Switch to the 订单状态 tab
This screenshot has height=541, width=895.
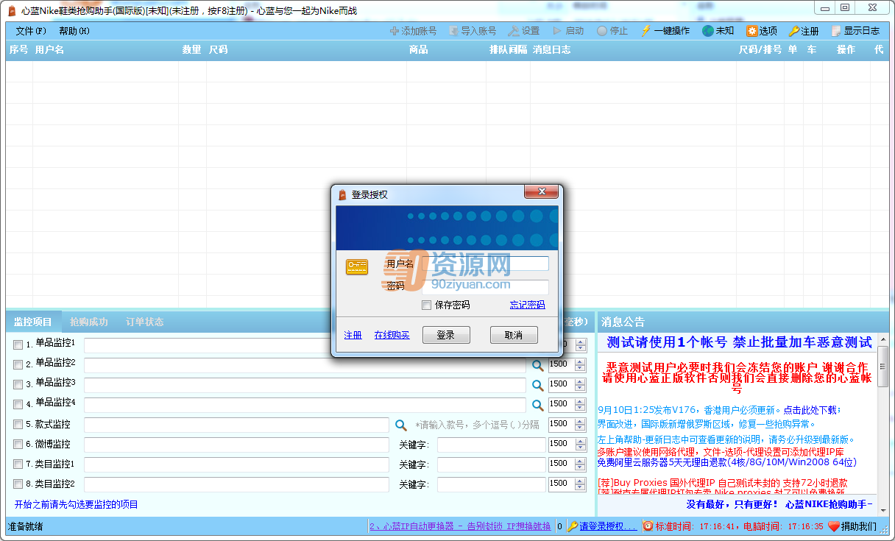[x=144, y=322]
